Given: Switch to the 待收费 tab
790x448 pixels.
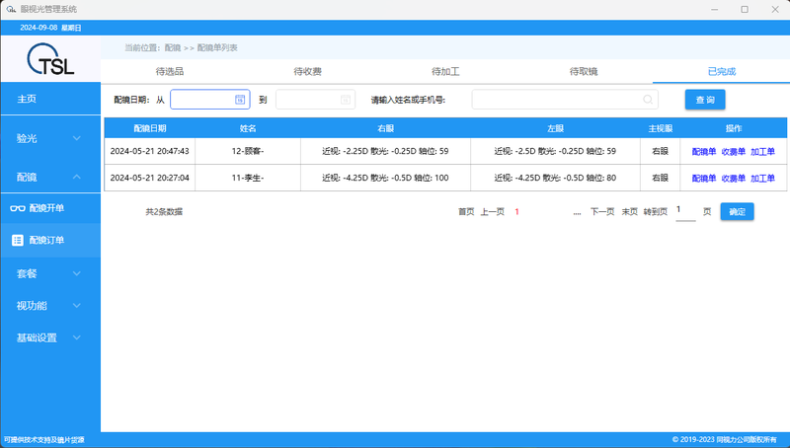Looking at the screenshot, I should (307, 71).
